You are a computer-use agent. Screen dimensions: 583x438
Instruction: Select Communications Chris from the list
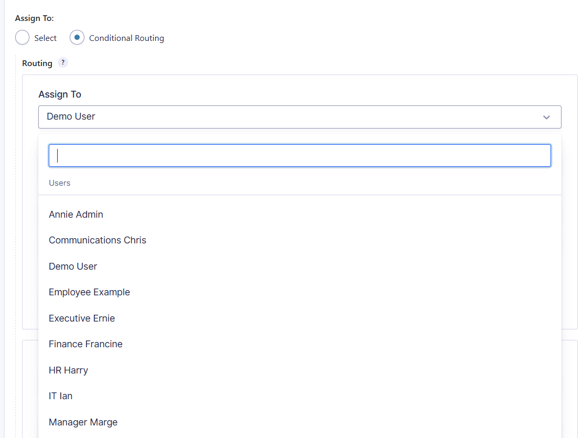pyautogui.click(x=98, y=240)
